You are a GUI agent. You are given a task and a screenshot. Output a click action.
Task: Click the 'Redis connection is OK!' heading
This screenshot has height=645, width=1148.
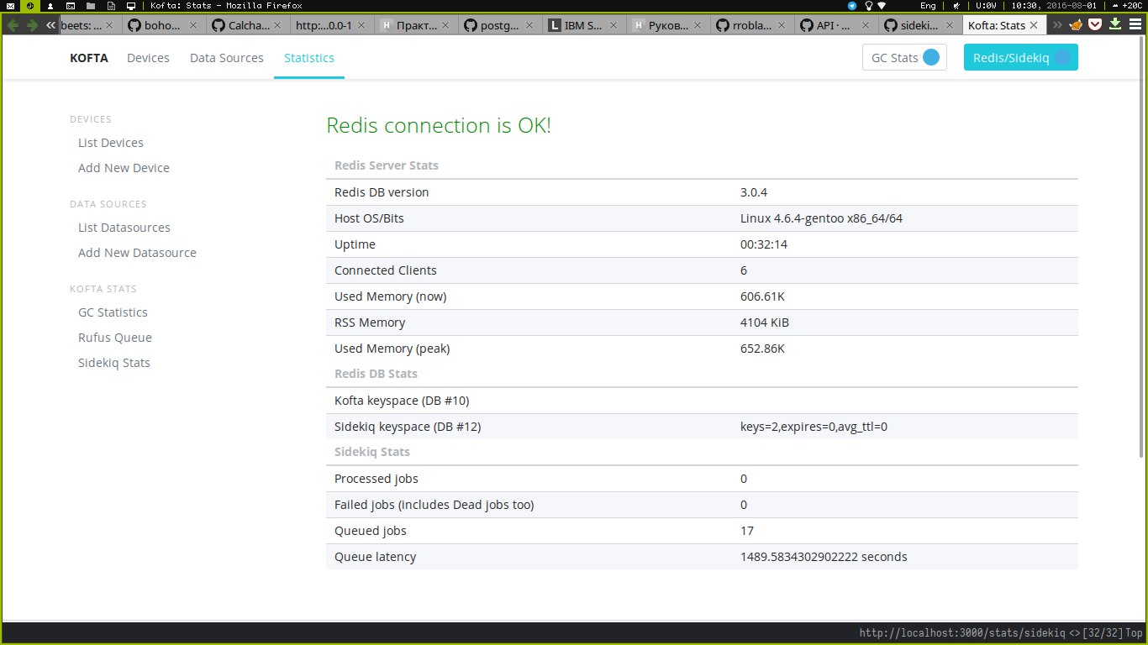coord(439,126)
